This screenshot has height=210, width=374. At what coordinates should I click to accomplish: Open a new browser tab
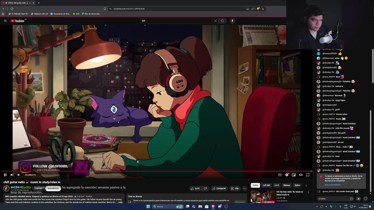point(39,3)
